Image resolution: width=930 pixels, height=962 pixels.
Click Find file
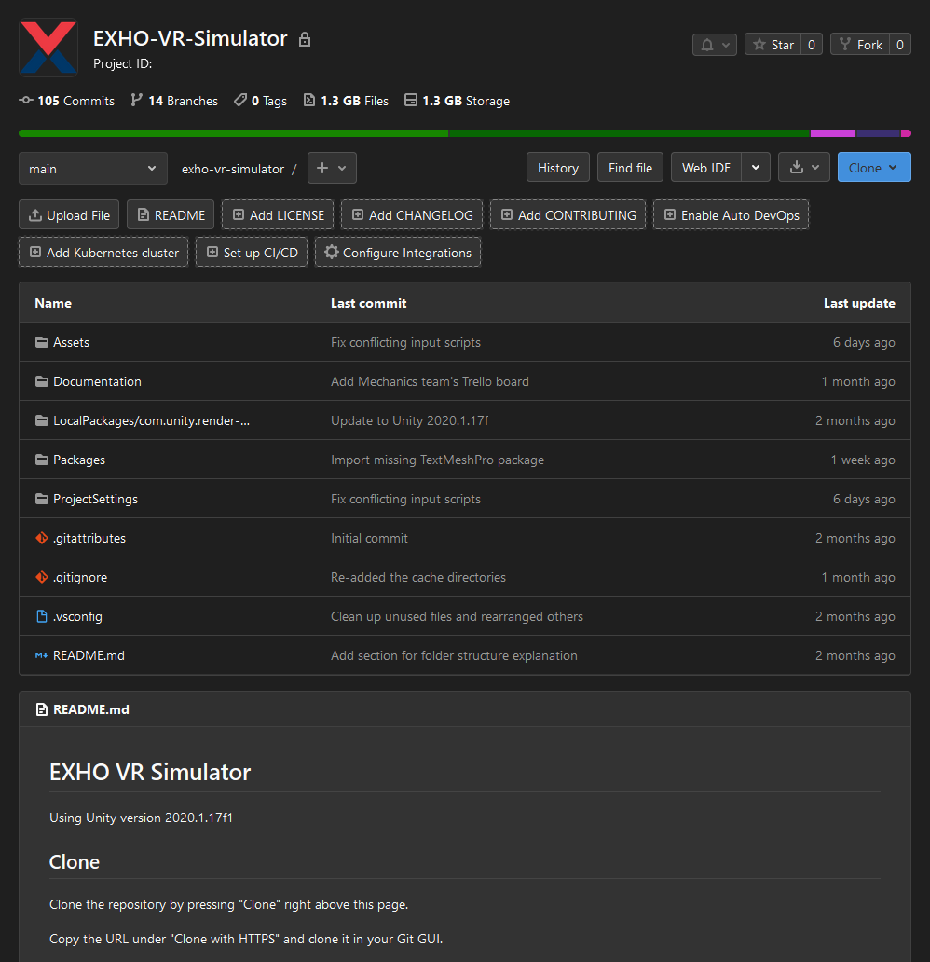click(x=630, y=168)
